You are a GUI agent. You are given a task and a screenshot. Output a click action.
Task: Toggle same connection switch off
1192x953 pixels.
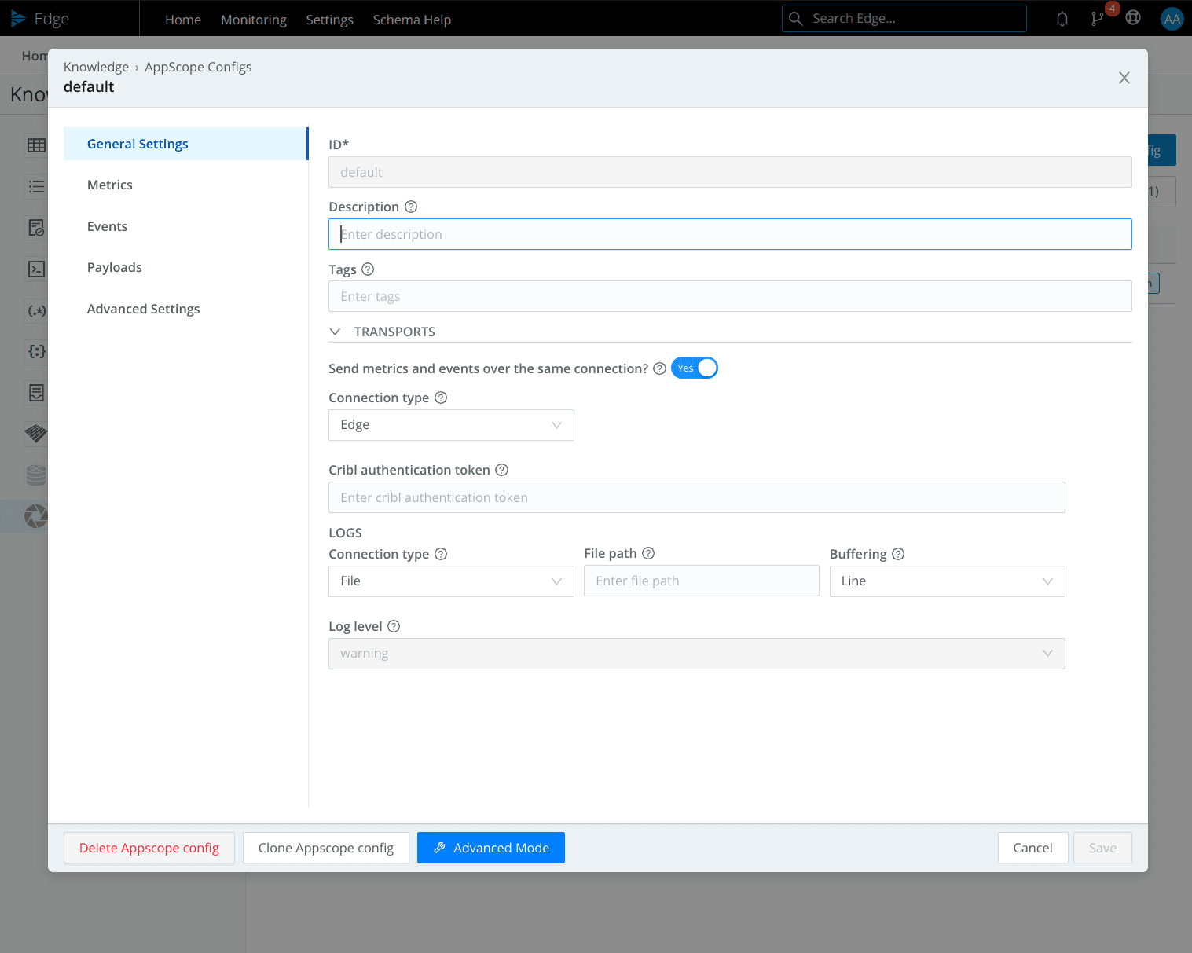[695, 368]
